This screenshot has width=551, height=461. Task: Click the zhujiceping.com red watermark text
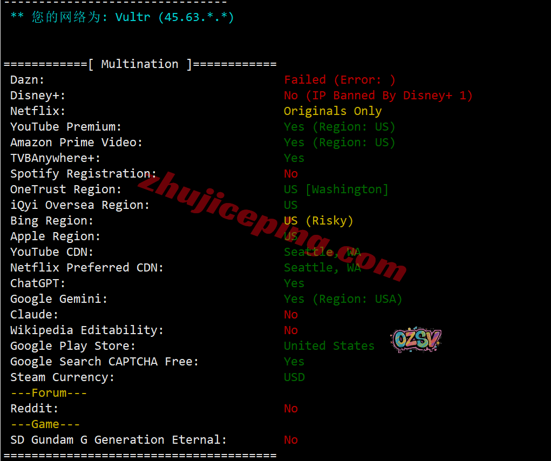coord(273,227)
